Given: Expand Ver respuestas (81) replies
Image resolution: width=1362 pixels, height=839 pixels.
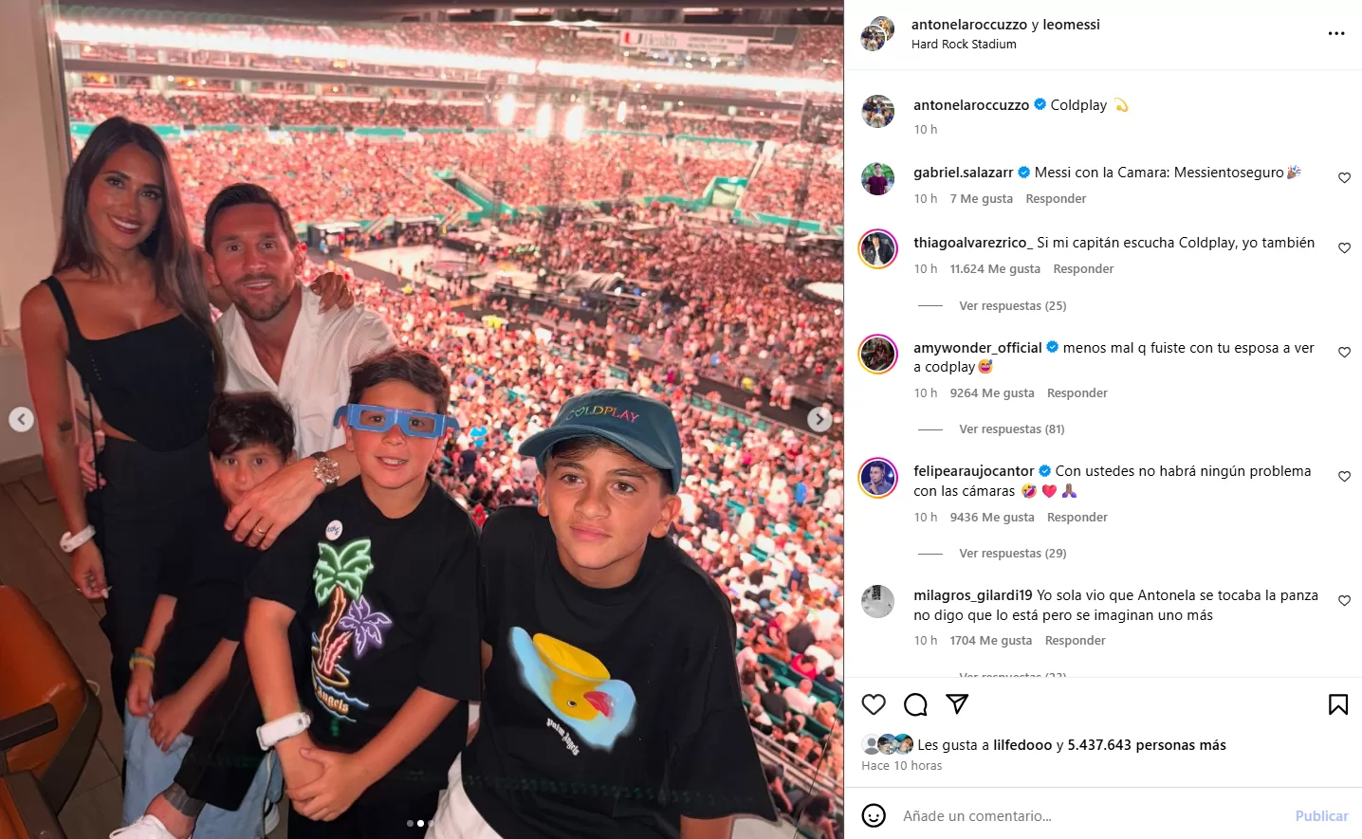Looking at the screenshot, I should [1011, 429].
